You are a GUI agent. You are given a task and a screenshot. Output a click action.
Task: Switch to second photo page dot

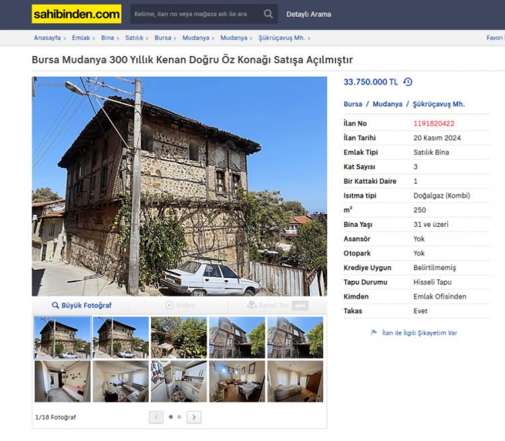[x=179, y=417]
